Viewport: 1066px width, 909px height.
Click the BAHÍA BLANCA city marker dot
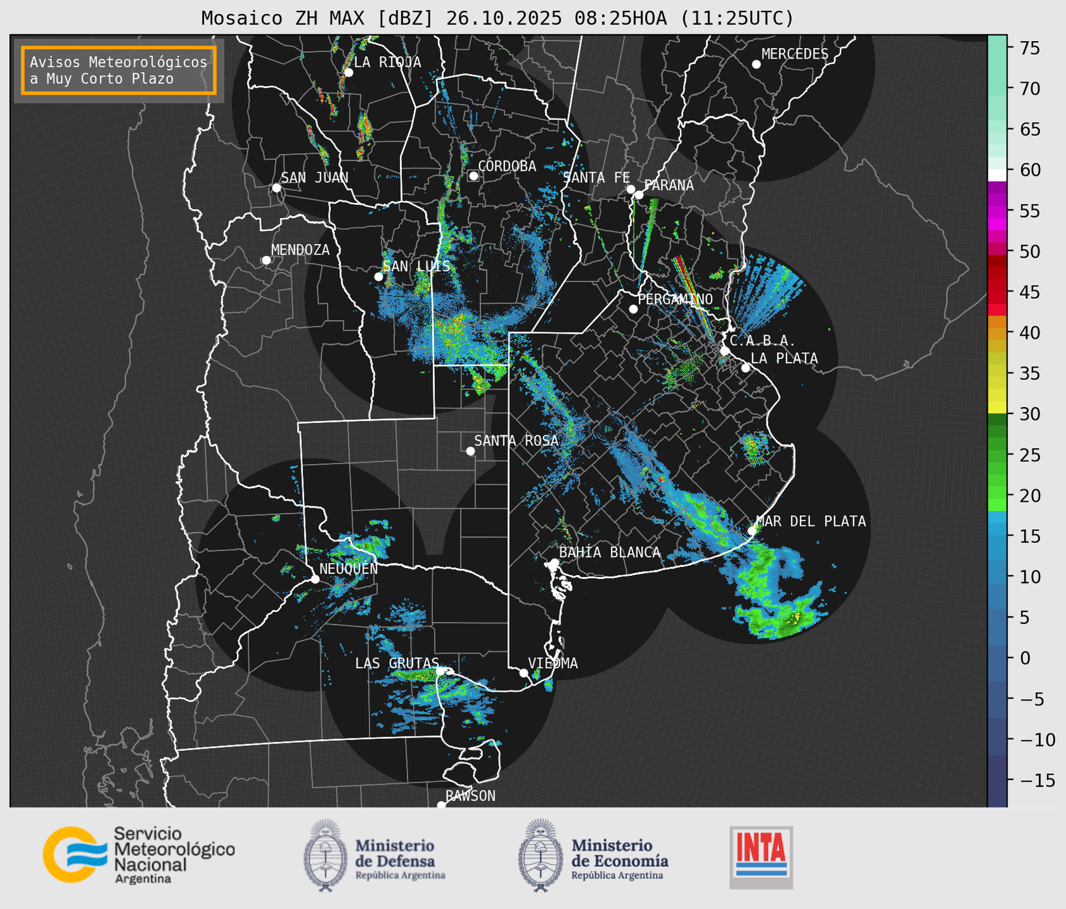pyautogui.click(x=554, y=563)
